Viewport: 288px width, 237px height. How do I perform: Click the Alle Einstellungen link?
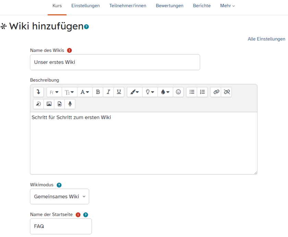click(x=266, y=39)
